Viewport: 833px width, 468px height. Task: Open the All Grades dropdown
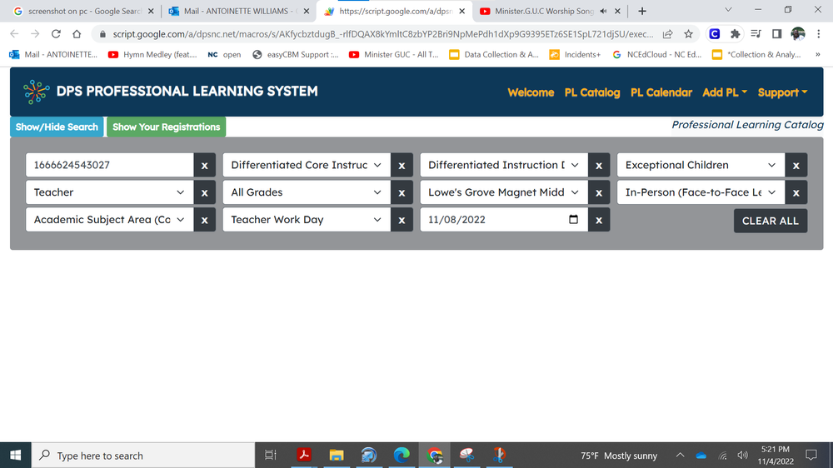point(306,192)
